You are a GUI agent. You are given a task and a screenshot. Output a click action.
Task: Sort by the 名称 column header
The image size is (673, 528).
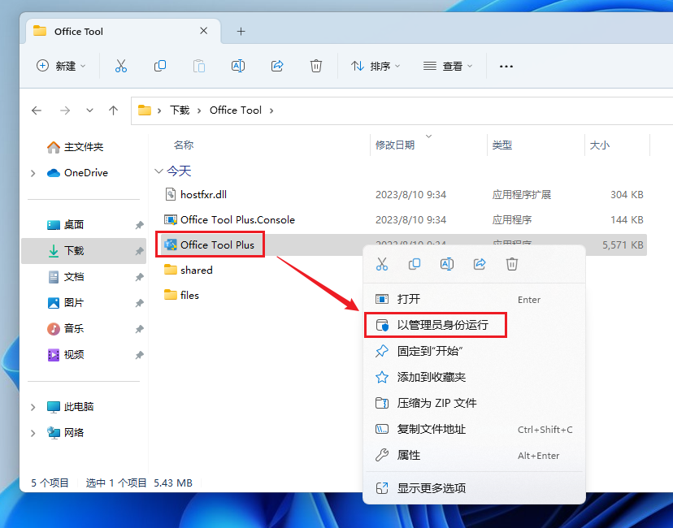184,145
